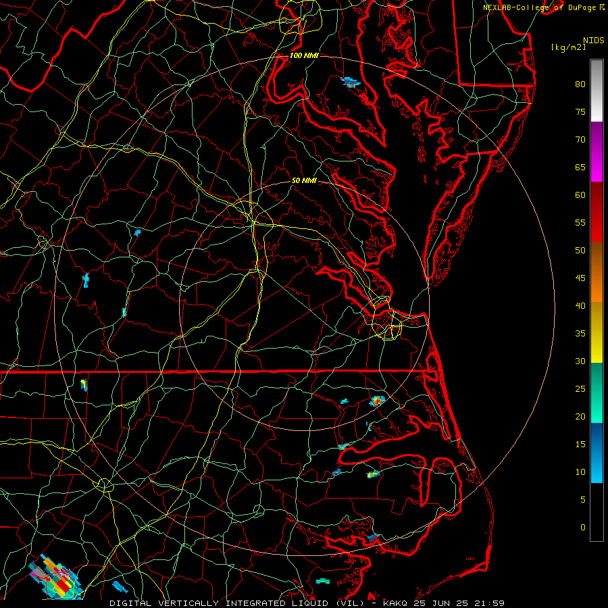Image resolution: width=608 pixels, height=608 pixels.
Task: Click the Digital Vertically Integrated Liquid caption
Action: click(236, 603)
